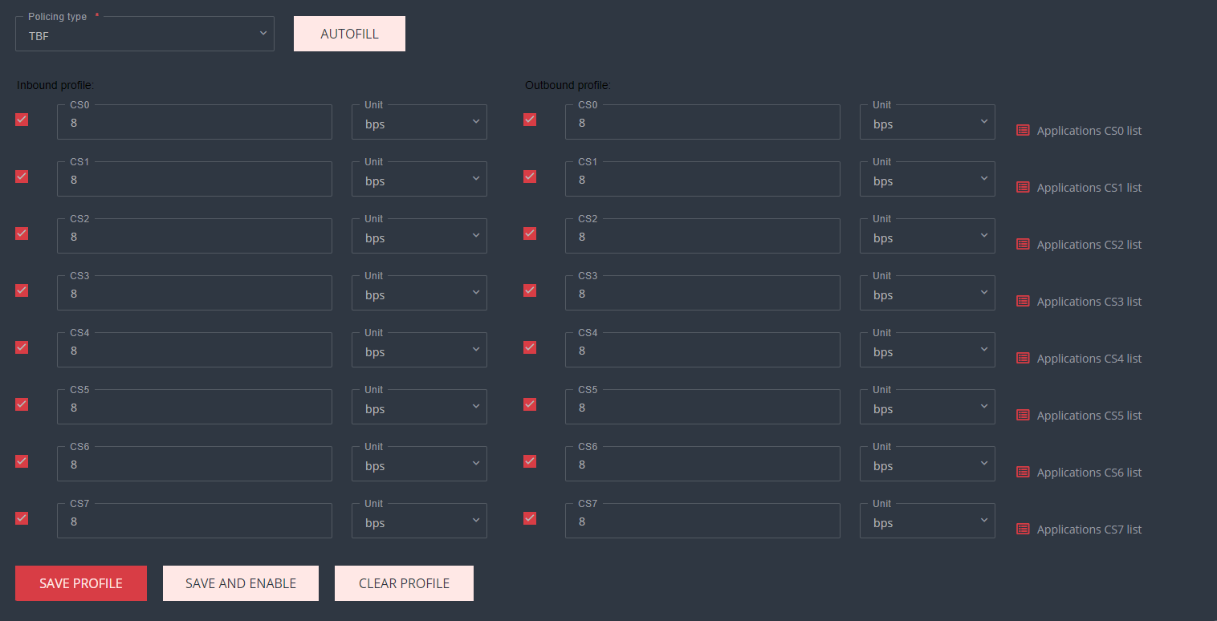The image size is (1217, 621).
Task: Click the list icon beside Applications CS6
Action: [x=1023, y=472]
